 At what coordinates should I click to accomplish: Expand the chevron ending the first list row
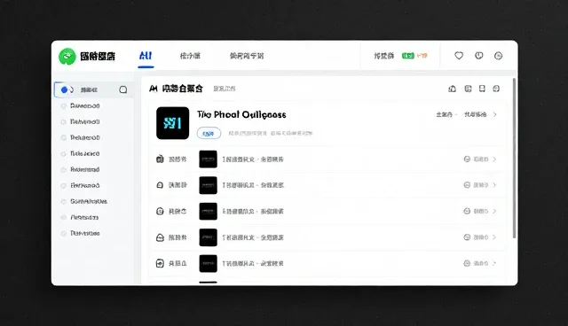tap(494, 159)
